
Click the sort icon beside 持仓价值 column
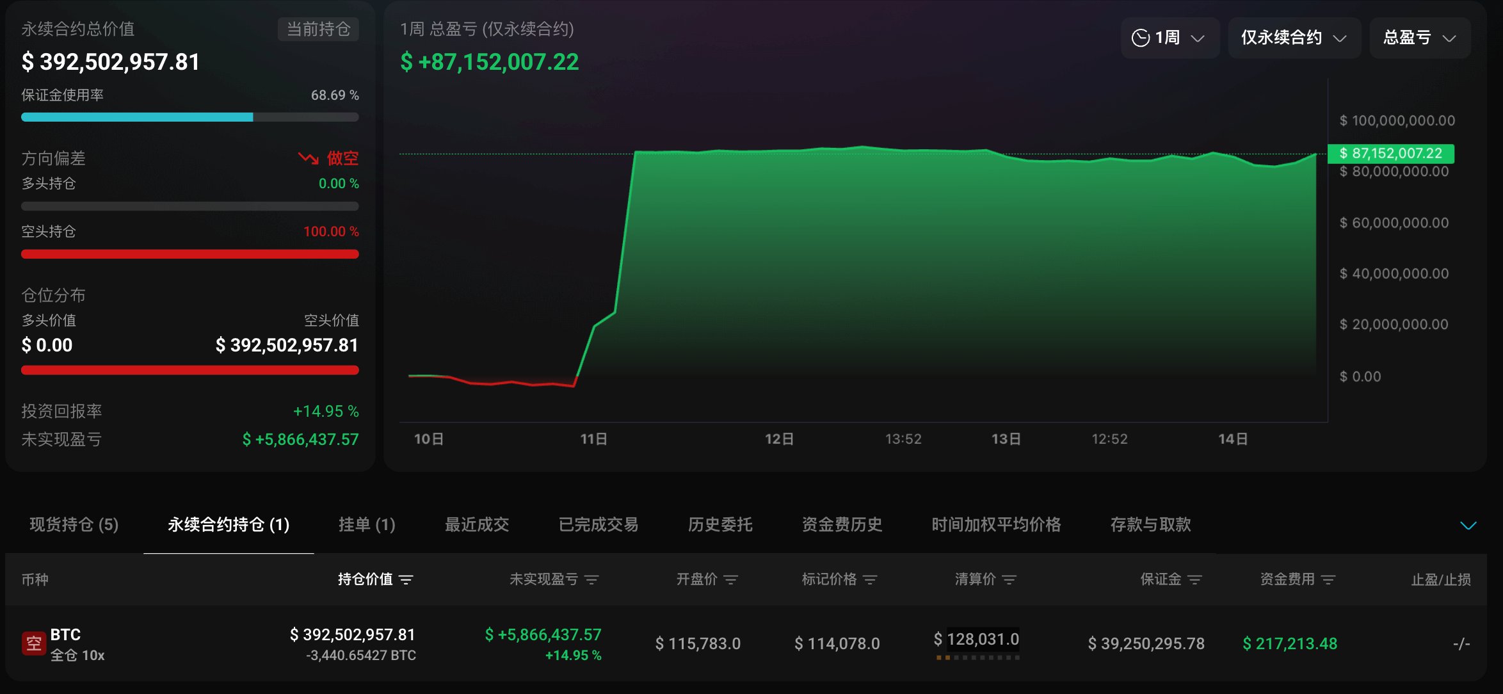point(406,580)
